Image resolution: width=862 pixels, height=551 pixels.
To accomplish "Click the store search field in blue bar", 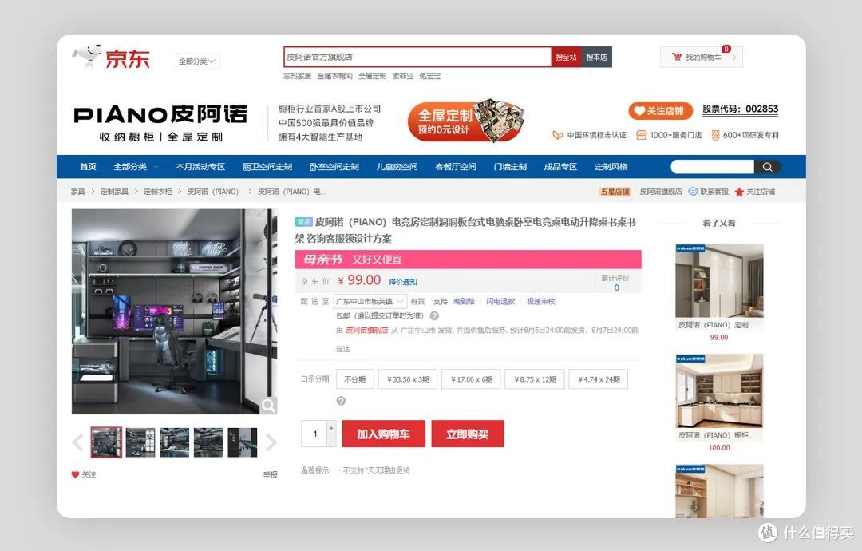I will click(712, 167).
